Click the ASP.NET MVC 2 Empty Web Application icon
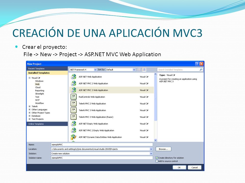245x183 pixels. (73, 130)
